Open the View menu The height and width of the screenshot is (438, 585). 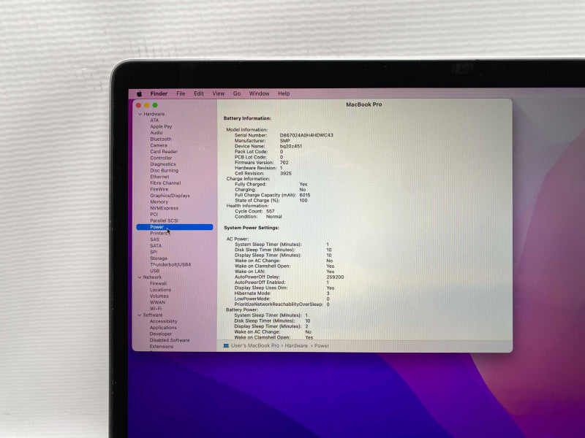(218, 93)
